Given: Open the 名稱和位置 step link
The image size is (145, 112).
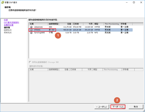Looking at the screenshot, I should (x=9, y=25).
